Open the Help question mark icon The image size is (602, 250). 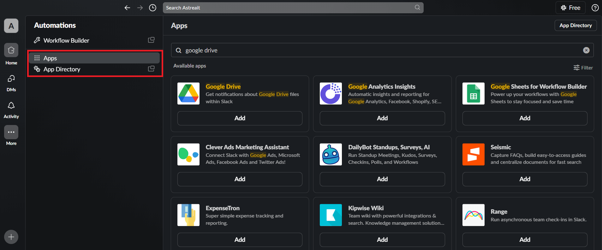(595, 8)
